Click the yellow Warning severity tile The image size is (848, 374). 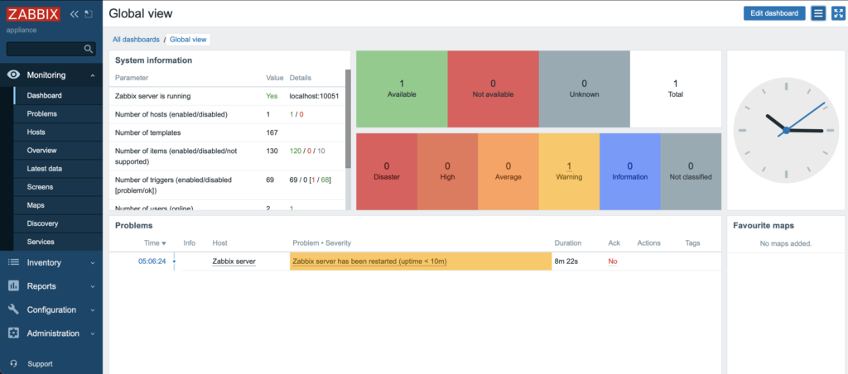(569, 170)
